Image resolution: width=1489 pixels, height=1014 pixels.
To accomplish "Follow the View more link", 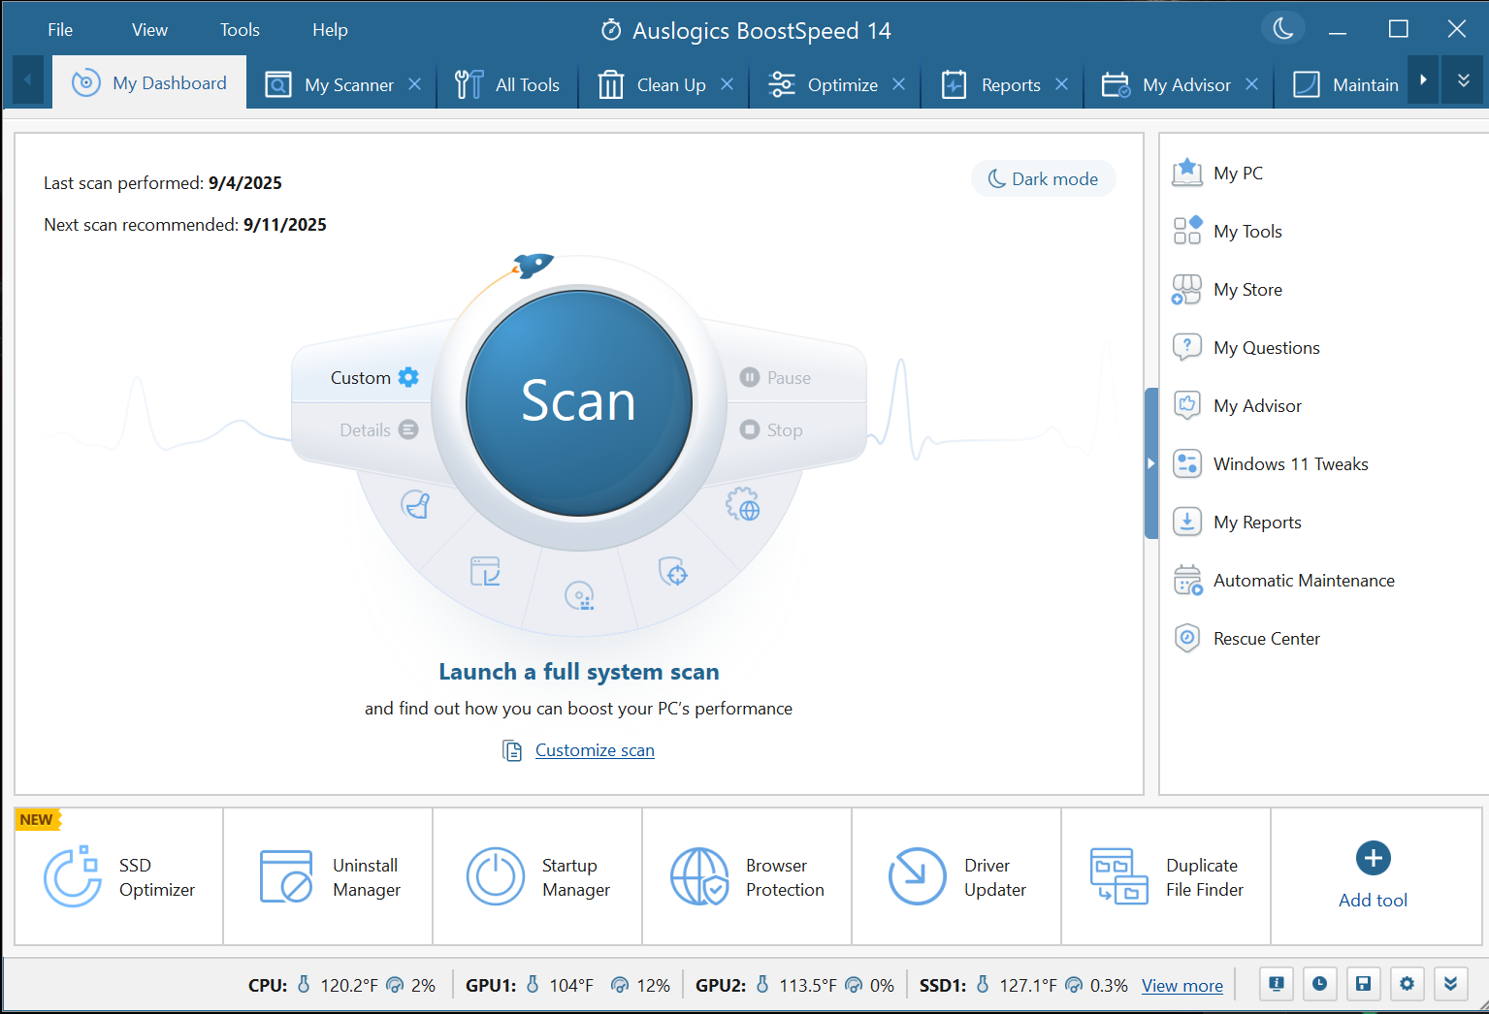I will pyautogui.click(x=1181, y=986).
